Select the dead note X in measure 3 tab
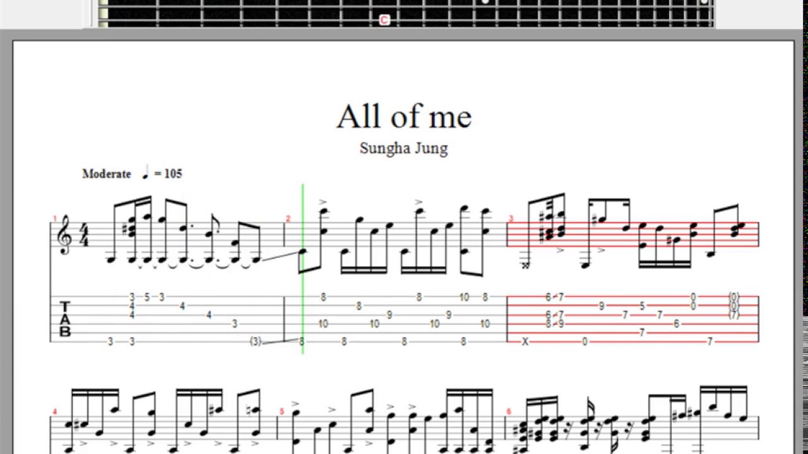Screen dimensions: 808x454 click(x=525, y=342)
